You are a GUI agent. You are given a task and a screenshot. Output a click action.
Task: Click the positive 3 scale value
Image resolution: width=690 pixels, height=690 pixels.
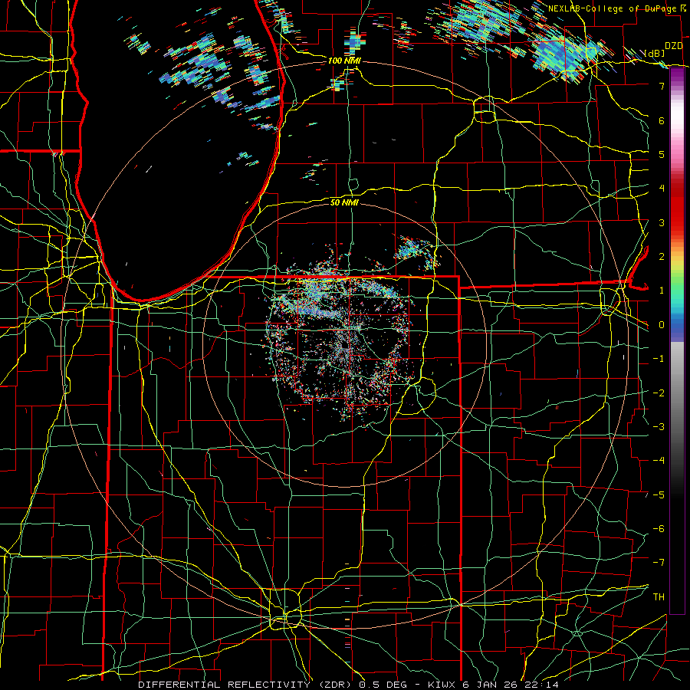(662, 222)
